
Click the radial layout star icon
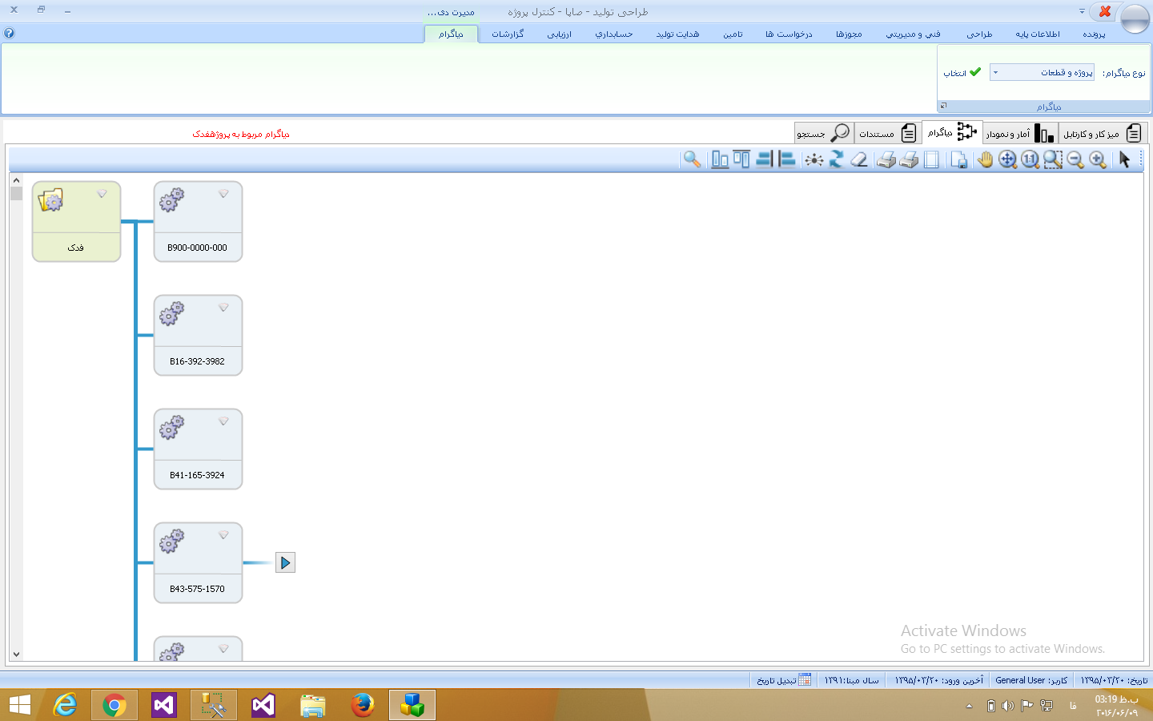814,159
